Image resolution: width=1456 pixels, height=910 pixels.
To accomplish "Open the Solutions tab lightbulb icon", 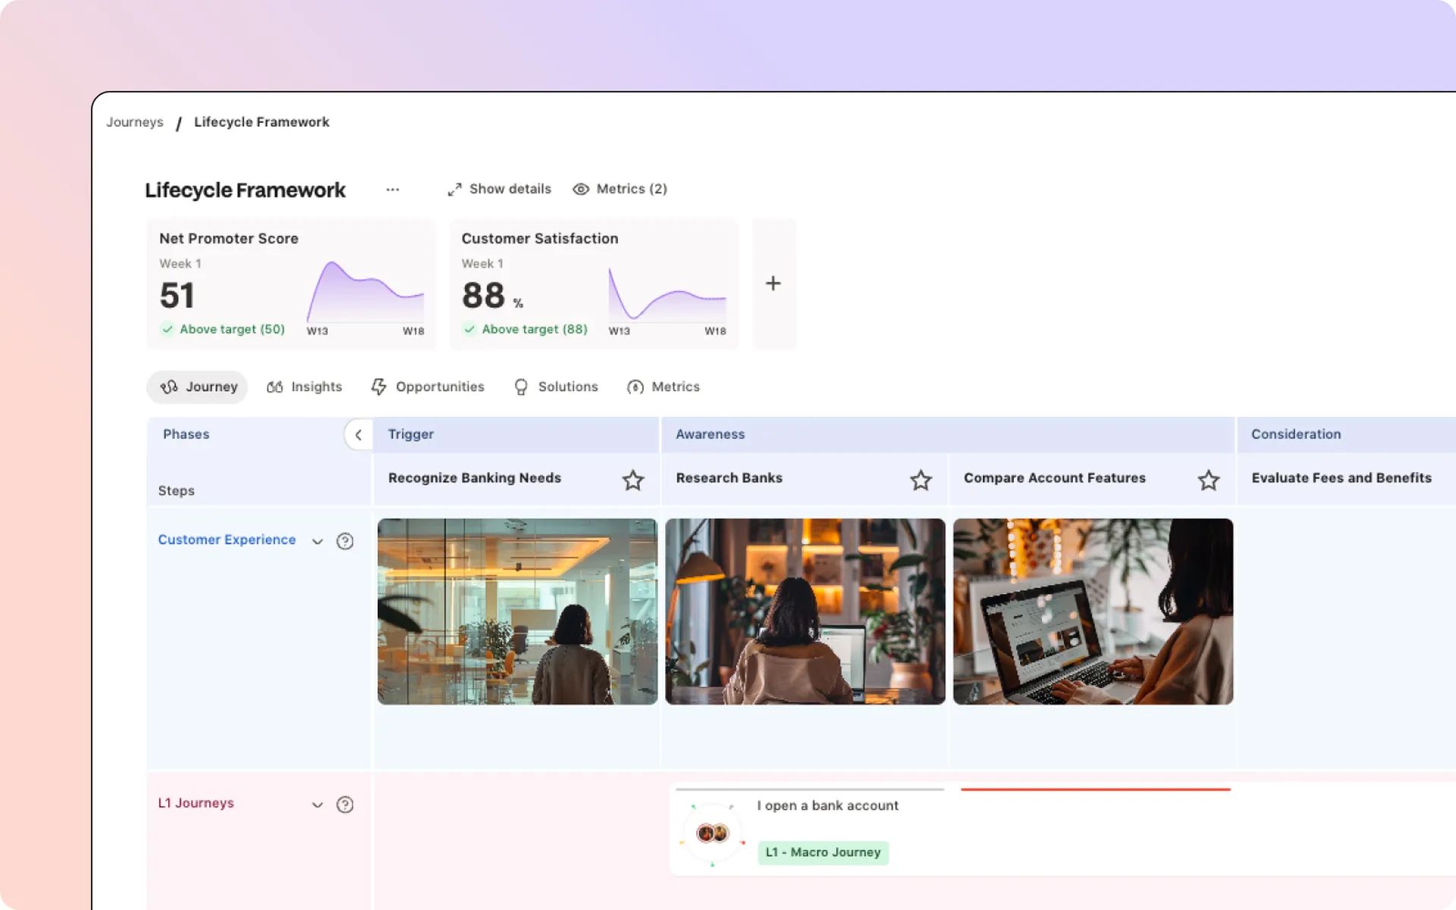I will click(521, 388).
